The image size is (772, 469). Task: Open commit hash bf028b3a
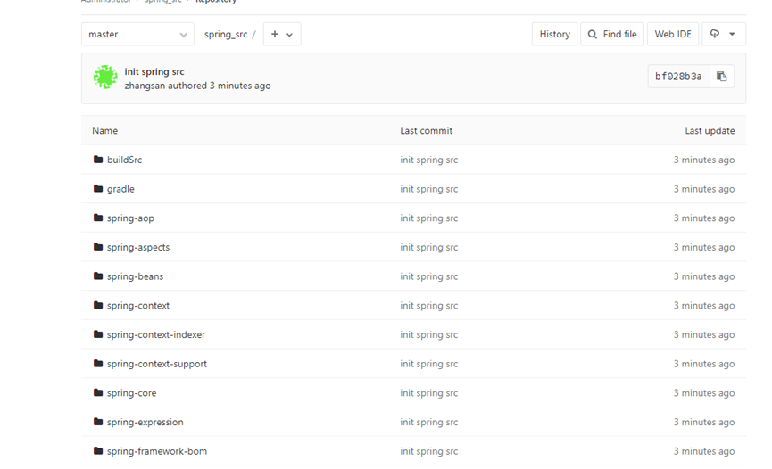click(x=678, y=77)
